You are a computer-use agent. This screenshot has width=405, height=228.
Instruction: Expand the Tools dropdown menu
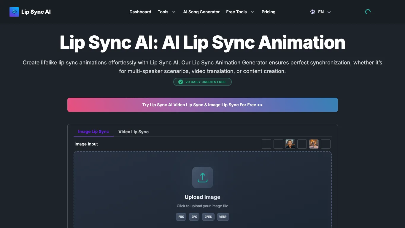[167, 12]
